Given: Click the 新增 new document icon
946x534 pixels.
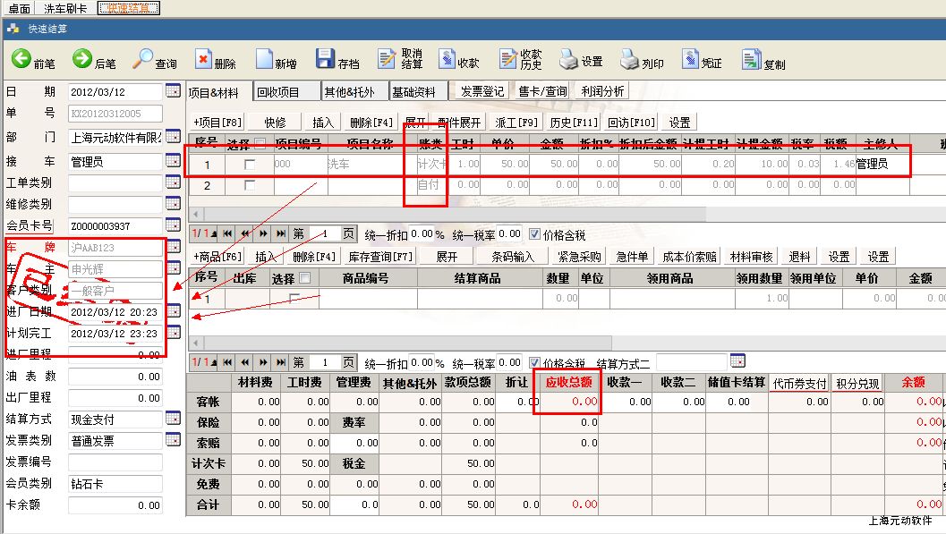Looking at the screenshot, I should [x=264, y=60].
